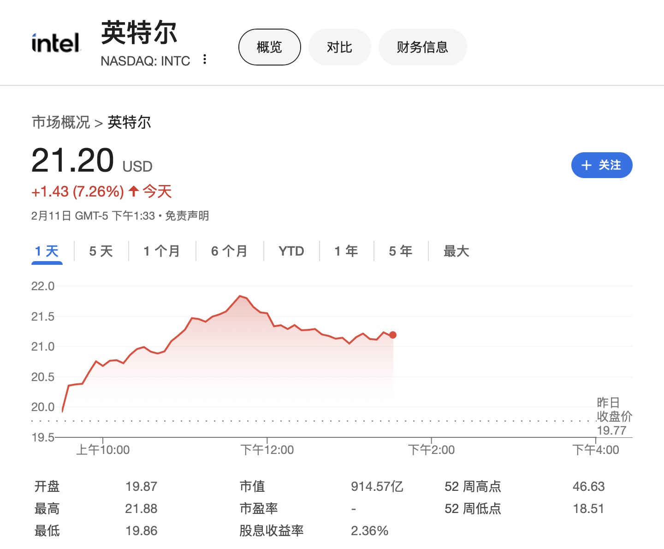Screen dimensions: 664x549
Task: Click the NASDAQ: INTC ticker text
Action: point(145,61)
